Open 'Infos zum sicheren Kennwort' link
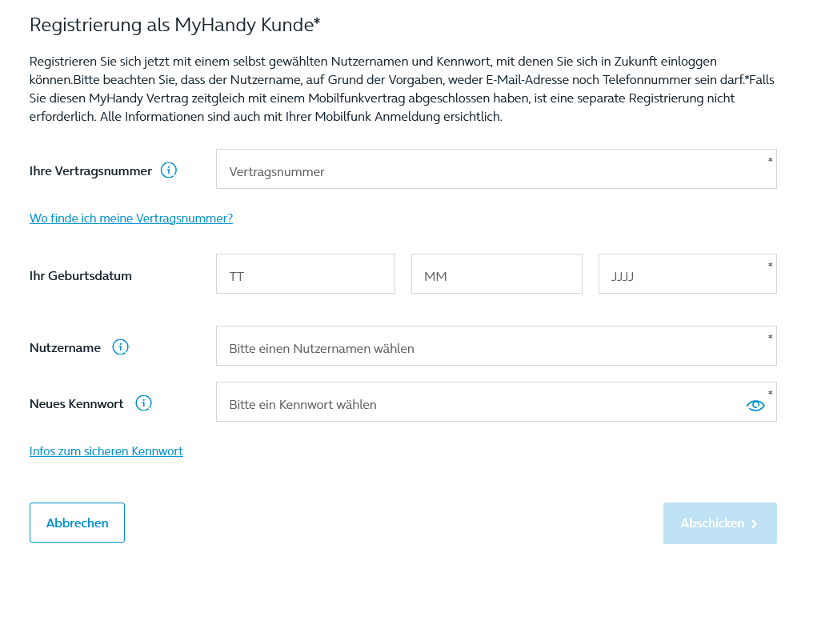This screenshot has height=621, width=813. click(x=106, y=451)
